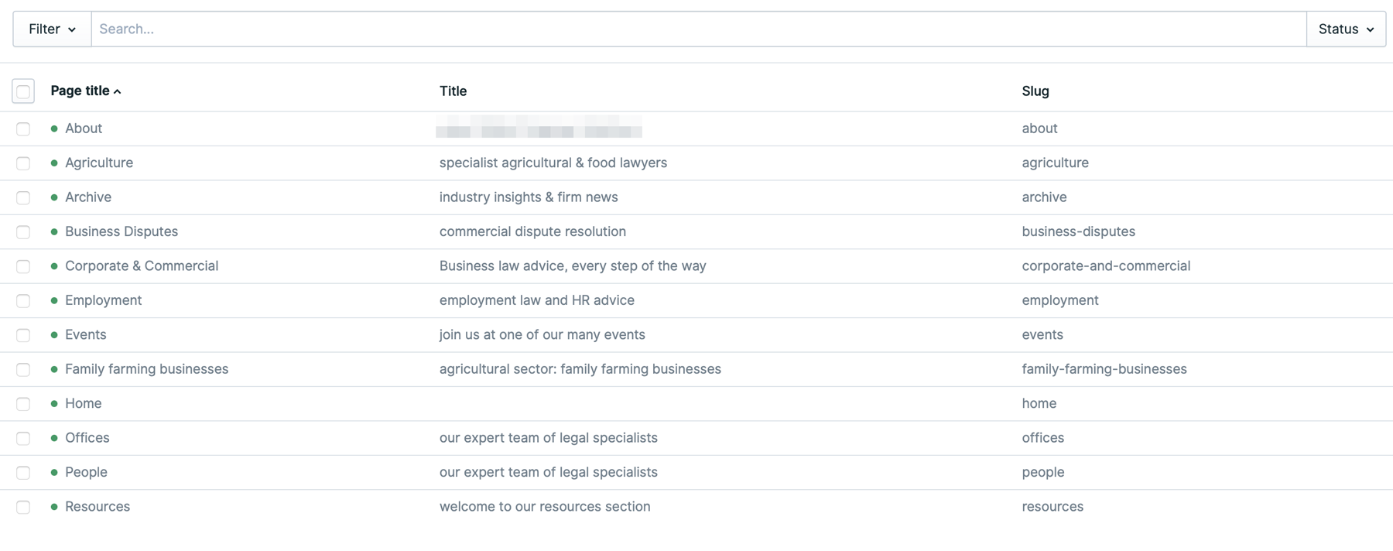Sort by Page title column arrow
The height and width of the screenshot is (551, 1393).
118,91
